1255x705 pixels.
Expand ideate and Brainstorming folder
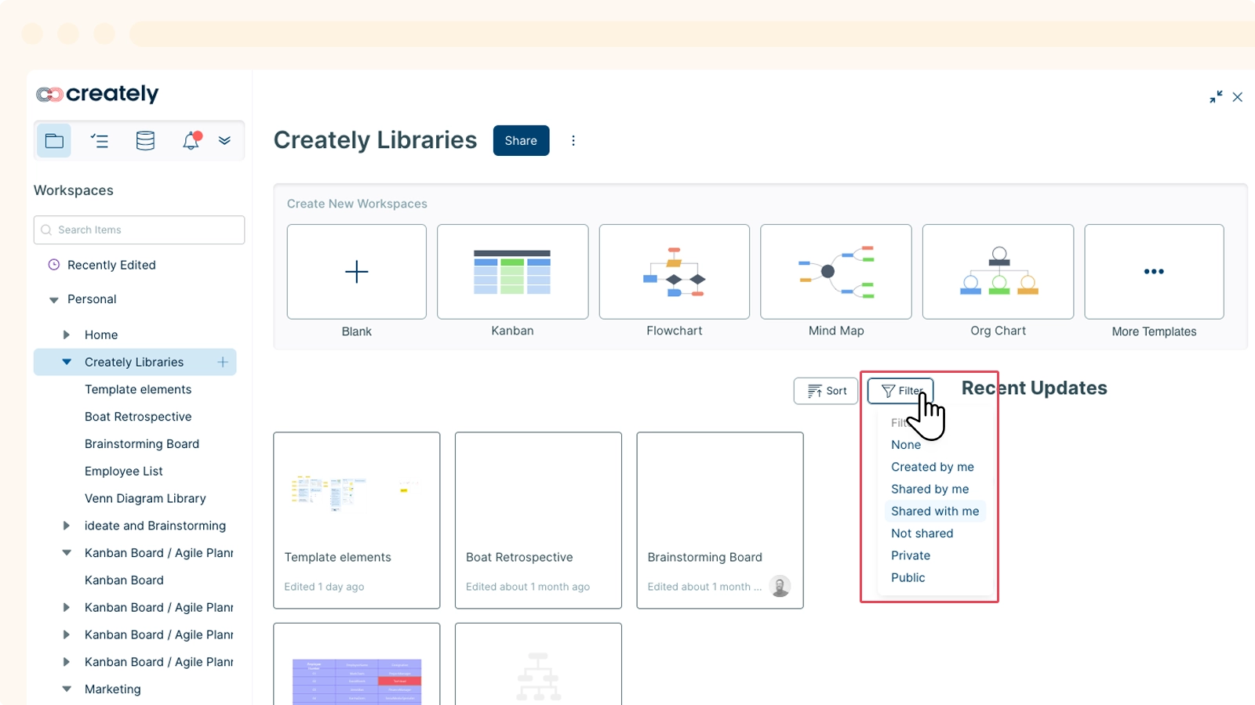[67, 526]
